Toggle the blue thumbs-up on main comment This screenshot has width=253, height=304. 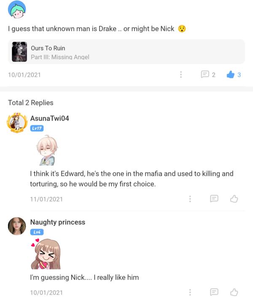(230, 75)
